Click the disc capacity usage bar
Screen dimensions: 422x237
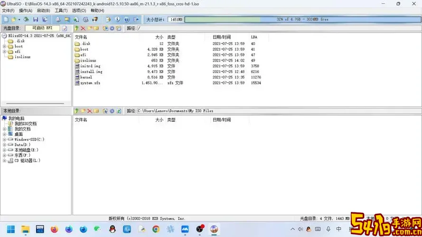click(303, 19)
